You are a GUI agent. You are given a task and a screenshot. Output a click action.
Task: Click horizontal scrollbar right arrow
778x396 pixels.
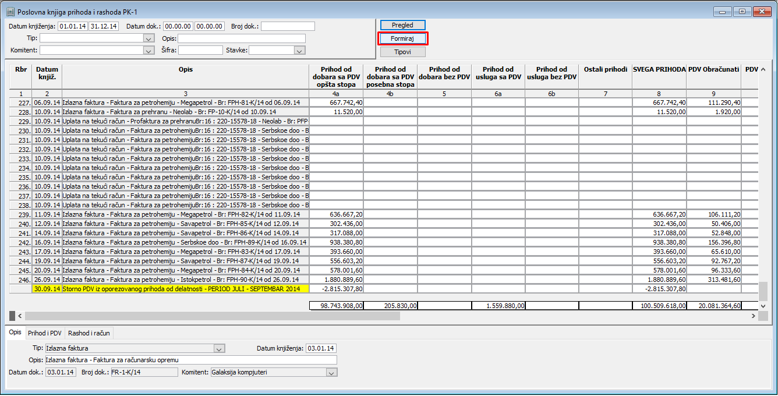point(753,316)
